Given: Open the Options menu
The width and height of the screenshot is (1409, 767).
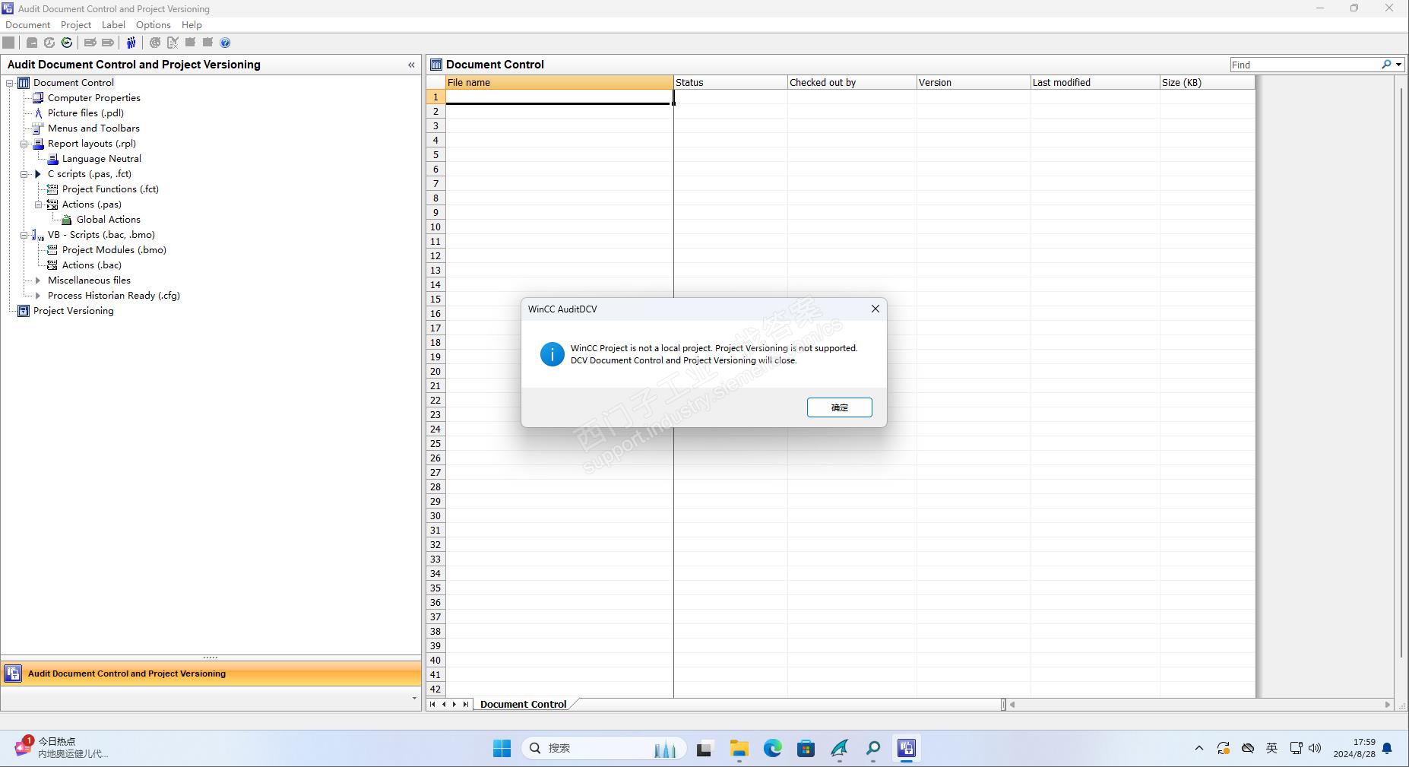Looking at the screenshot, I should tap(153, 25).
